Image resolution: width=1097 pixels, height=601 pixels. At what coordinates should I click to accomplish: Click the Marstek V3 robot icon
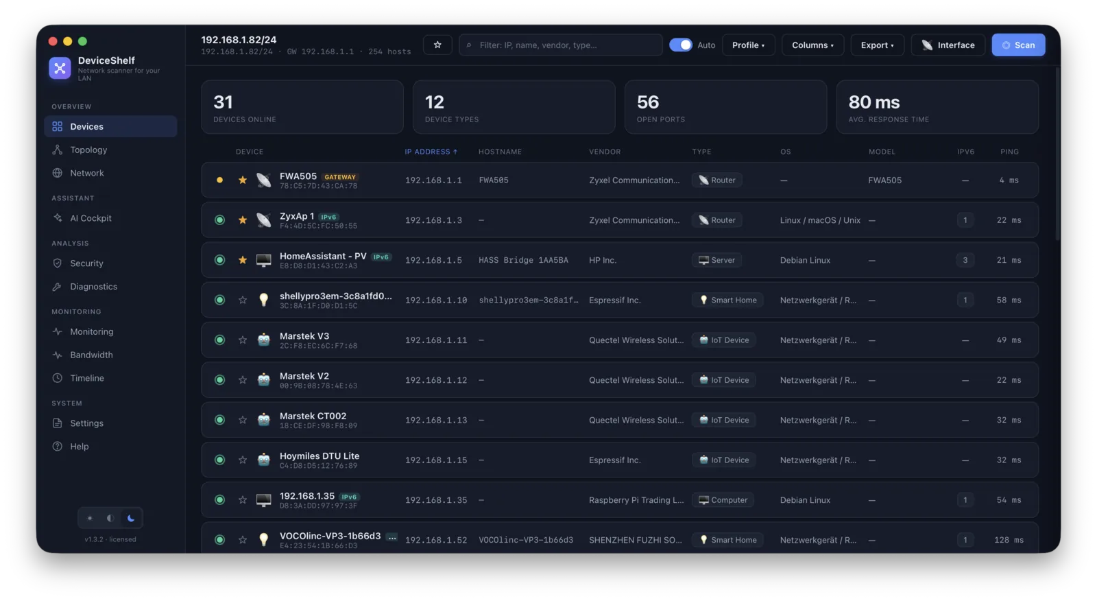[264, 340]
